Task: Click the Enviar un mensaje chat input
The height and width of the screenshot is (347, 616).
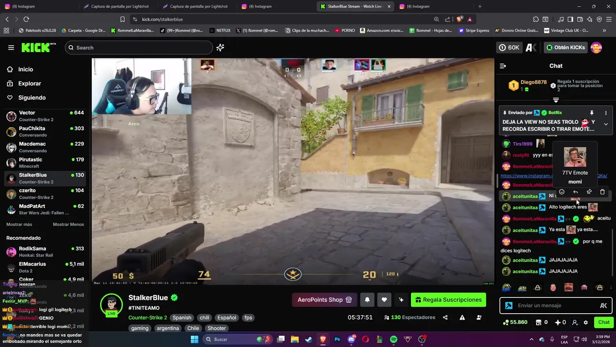Action: coord(556,306)
